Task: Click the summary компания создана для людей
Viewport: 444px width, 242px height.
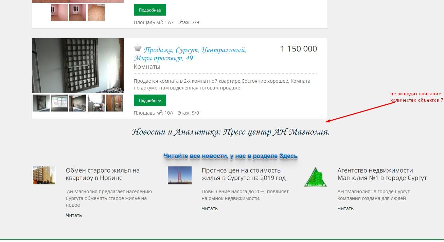Action: tap(374, 195)
